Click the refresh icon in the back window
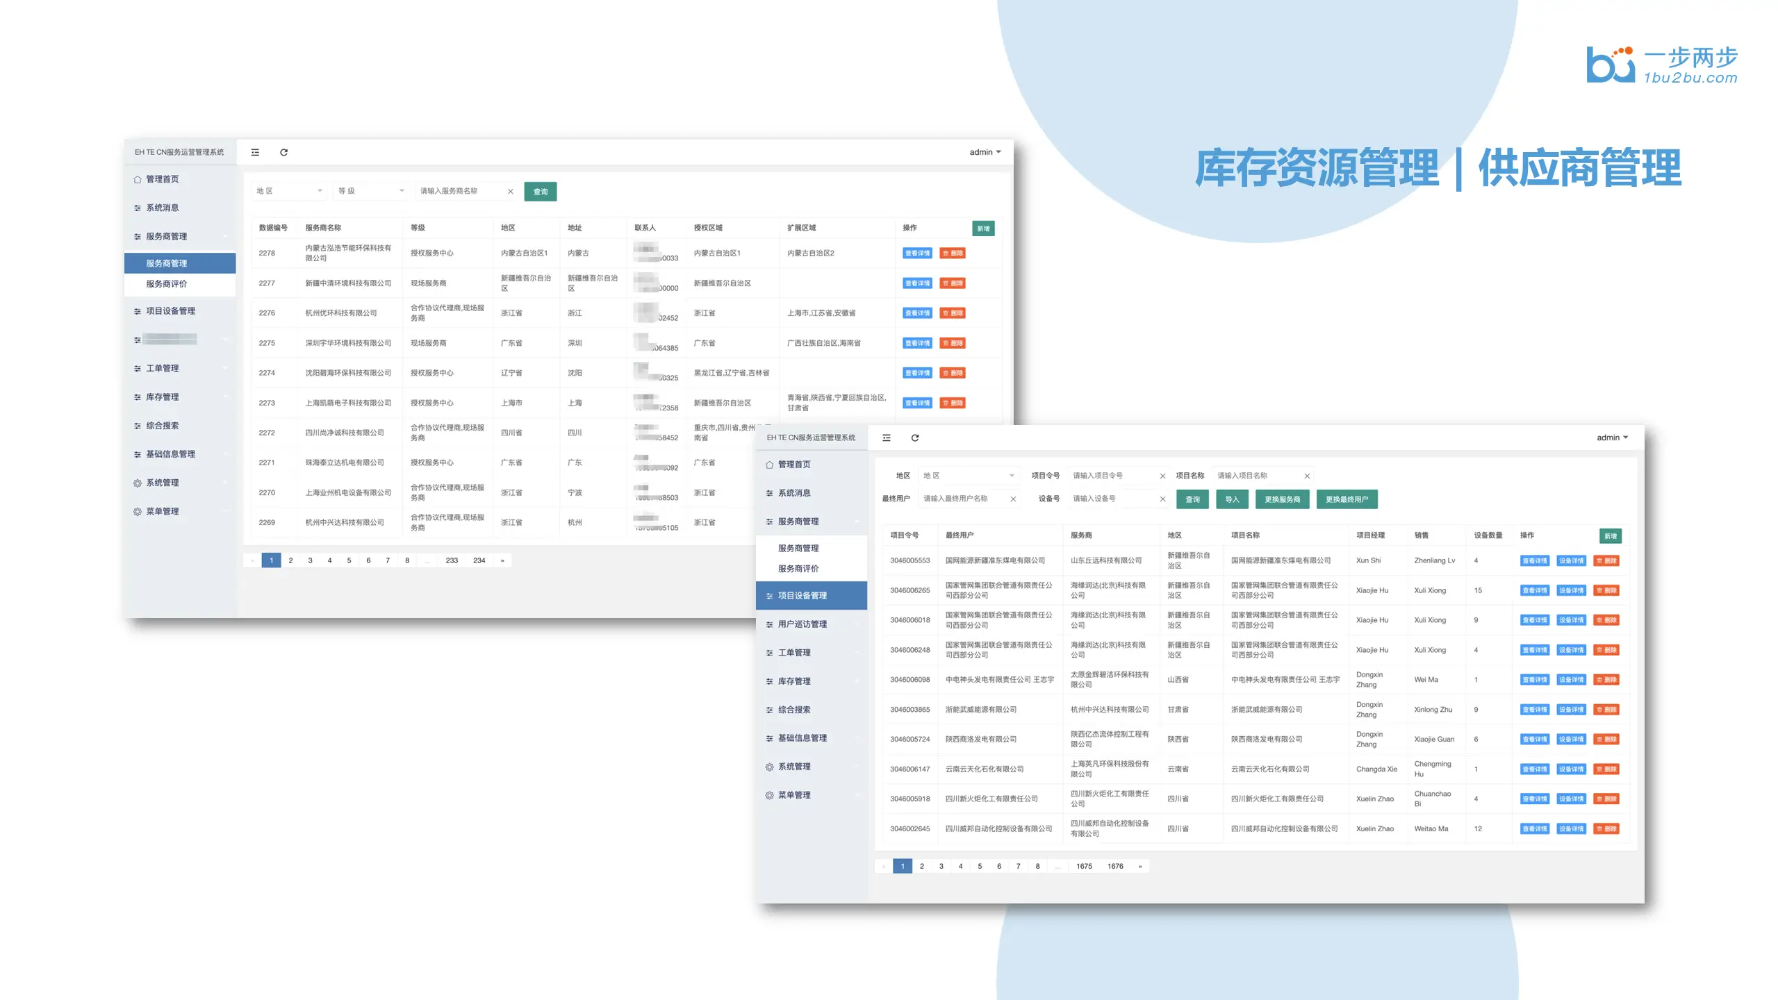This screenshot has height=1000, width=1778. click(283, 152)
